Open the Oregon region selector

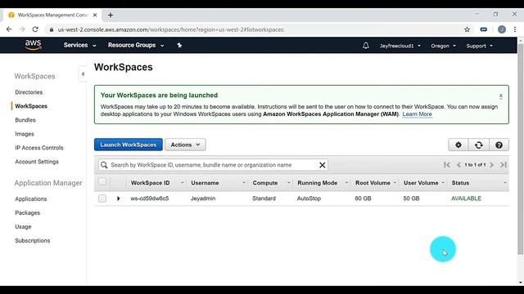tap(443, 46)
